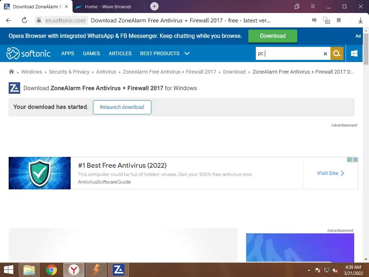Click the Ad label on the banner

coord(358,36)
